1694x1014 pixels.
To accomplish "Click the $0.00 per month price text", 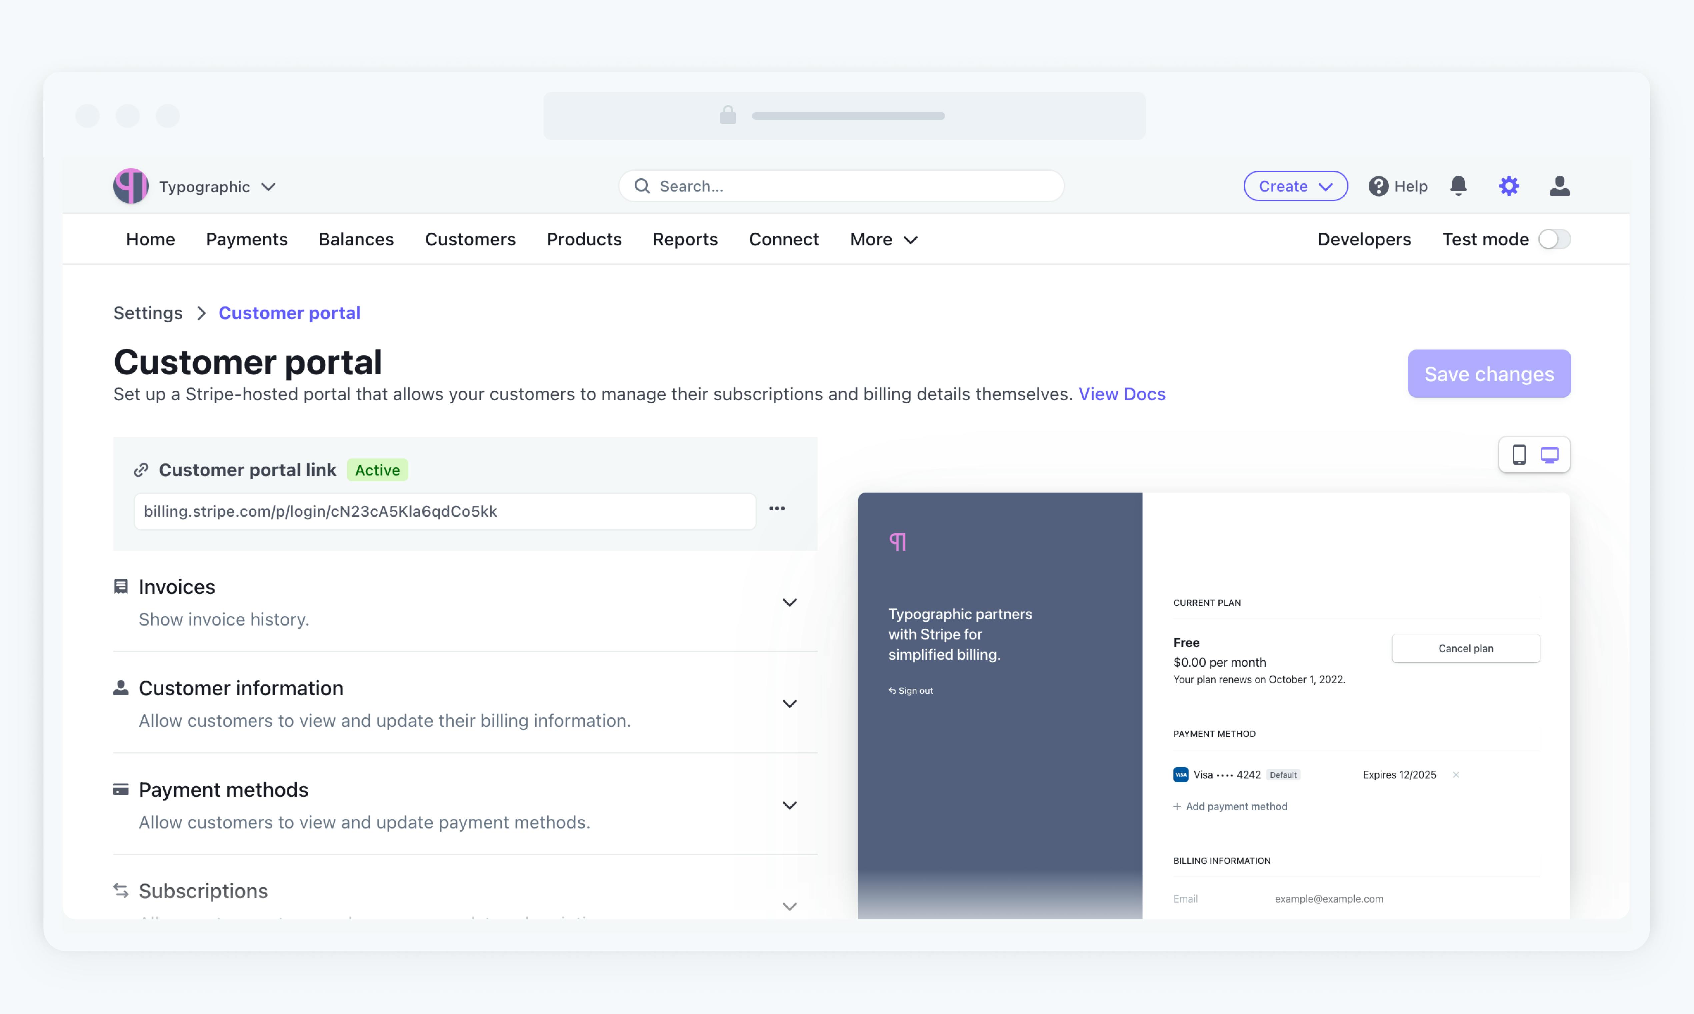I will point(1220,662).
